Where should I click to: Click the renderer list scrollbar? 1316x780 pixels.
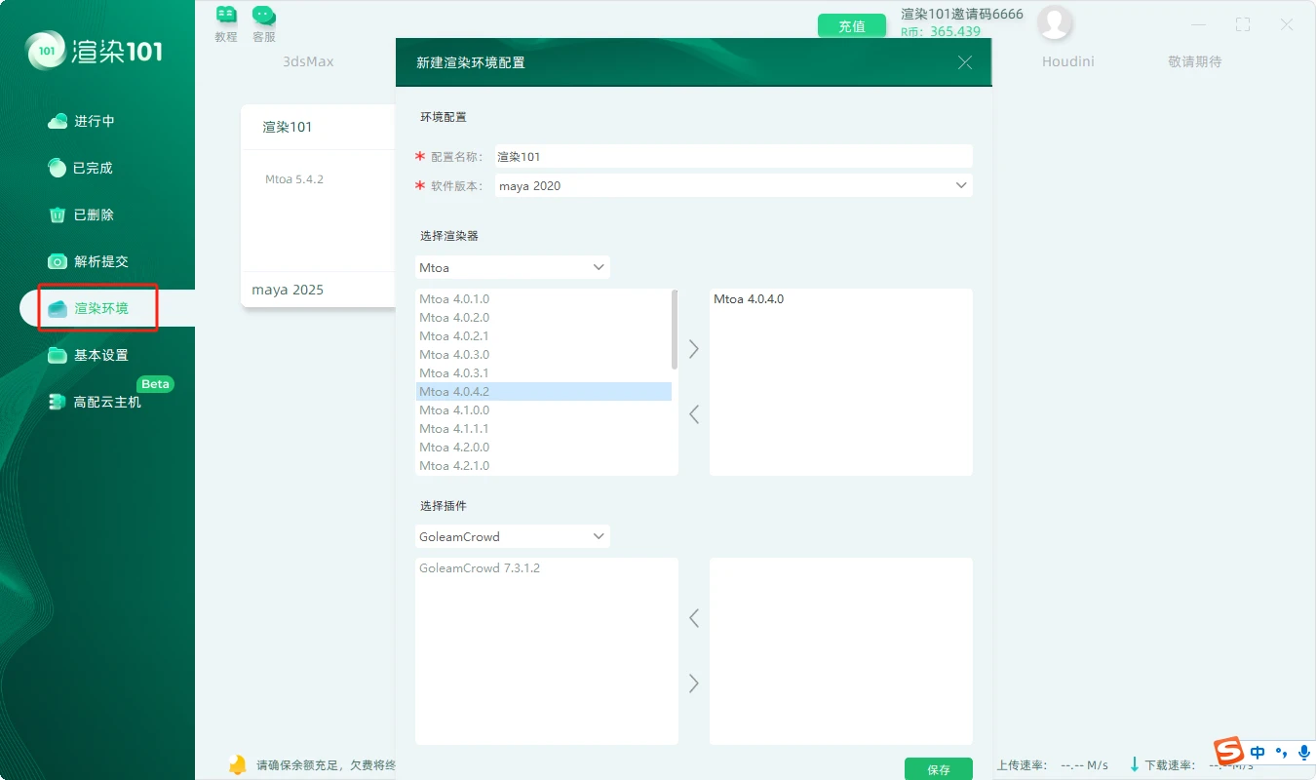pos(675,330)
